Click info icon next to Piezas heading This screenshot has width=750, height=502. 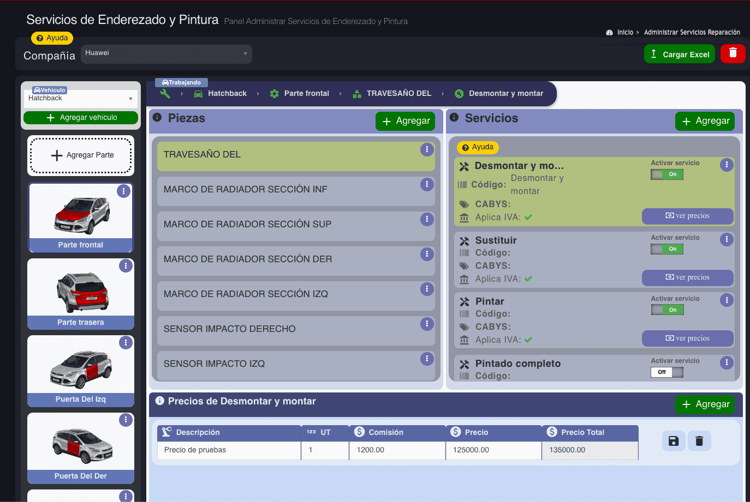pos(157,118)
